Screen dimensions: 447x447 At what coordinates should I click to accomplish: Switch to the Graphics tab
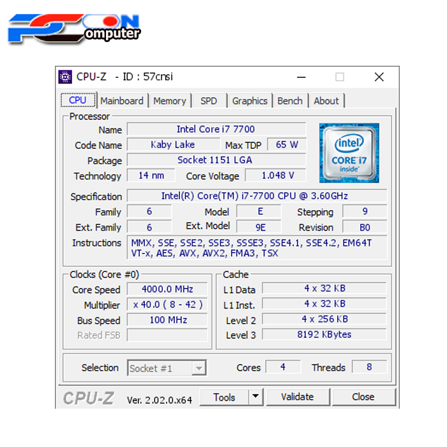tap(250, 101)
